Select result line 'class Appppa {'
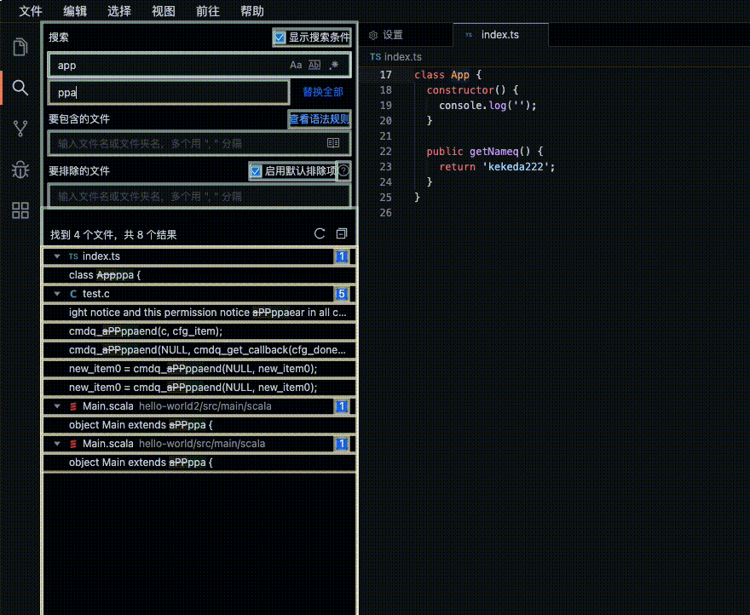750x615 pixels. coord(199,275)
